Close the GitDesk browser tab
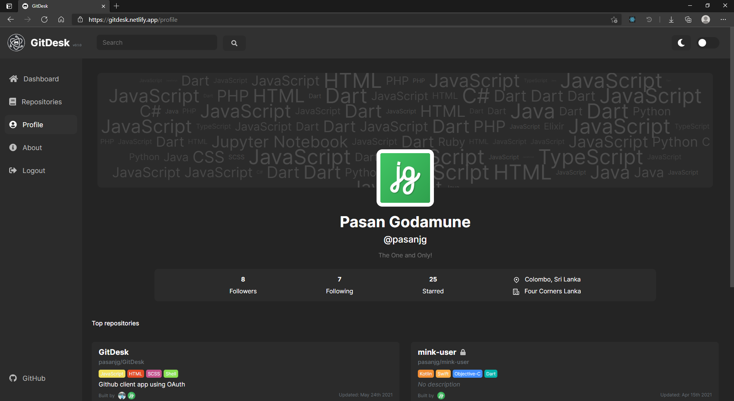 [x=103, y=6]
